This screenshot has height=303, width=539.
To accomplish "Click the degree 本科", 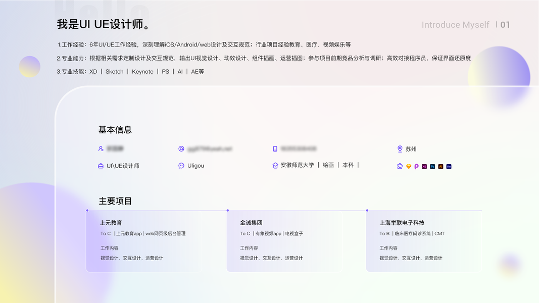I will tap(348, 165).
